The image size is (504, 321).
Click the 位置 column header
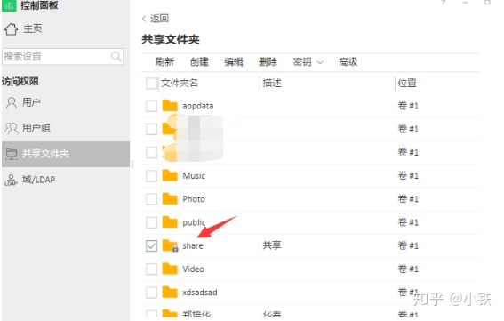[x=407, y=84]
